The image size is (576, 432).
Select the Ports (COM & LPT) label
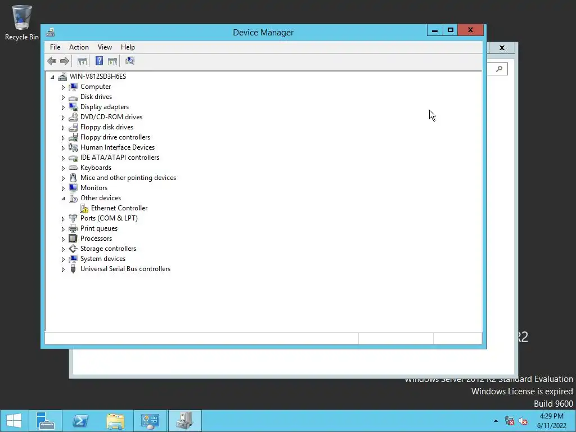[109, 218]
